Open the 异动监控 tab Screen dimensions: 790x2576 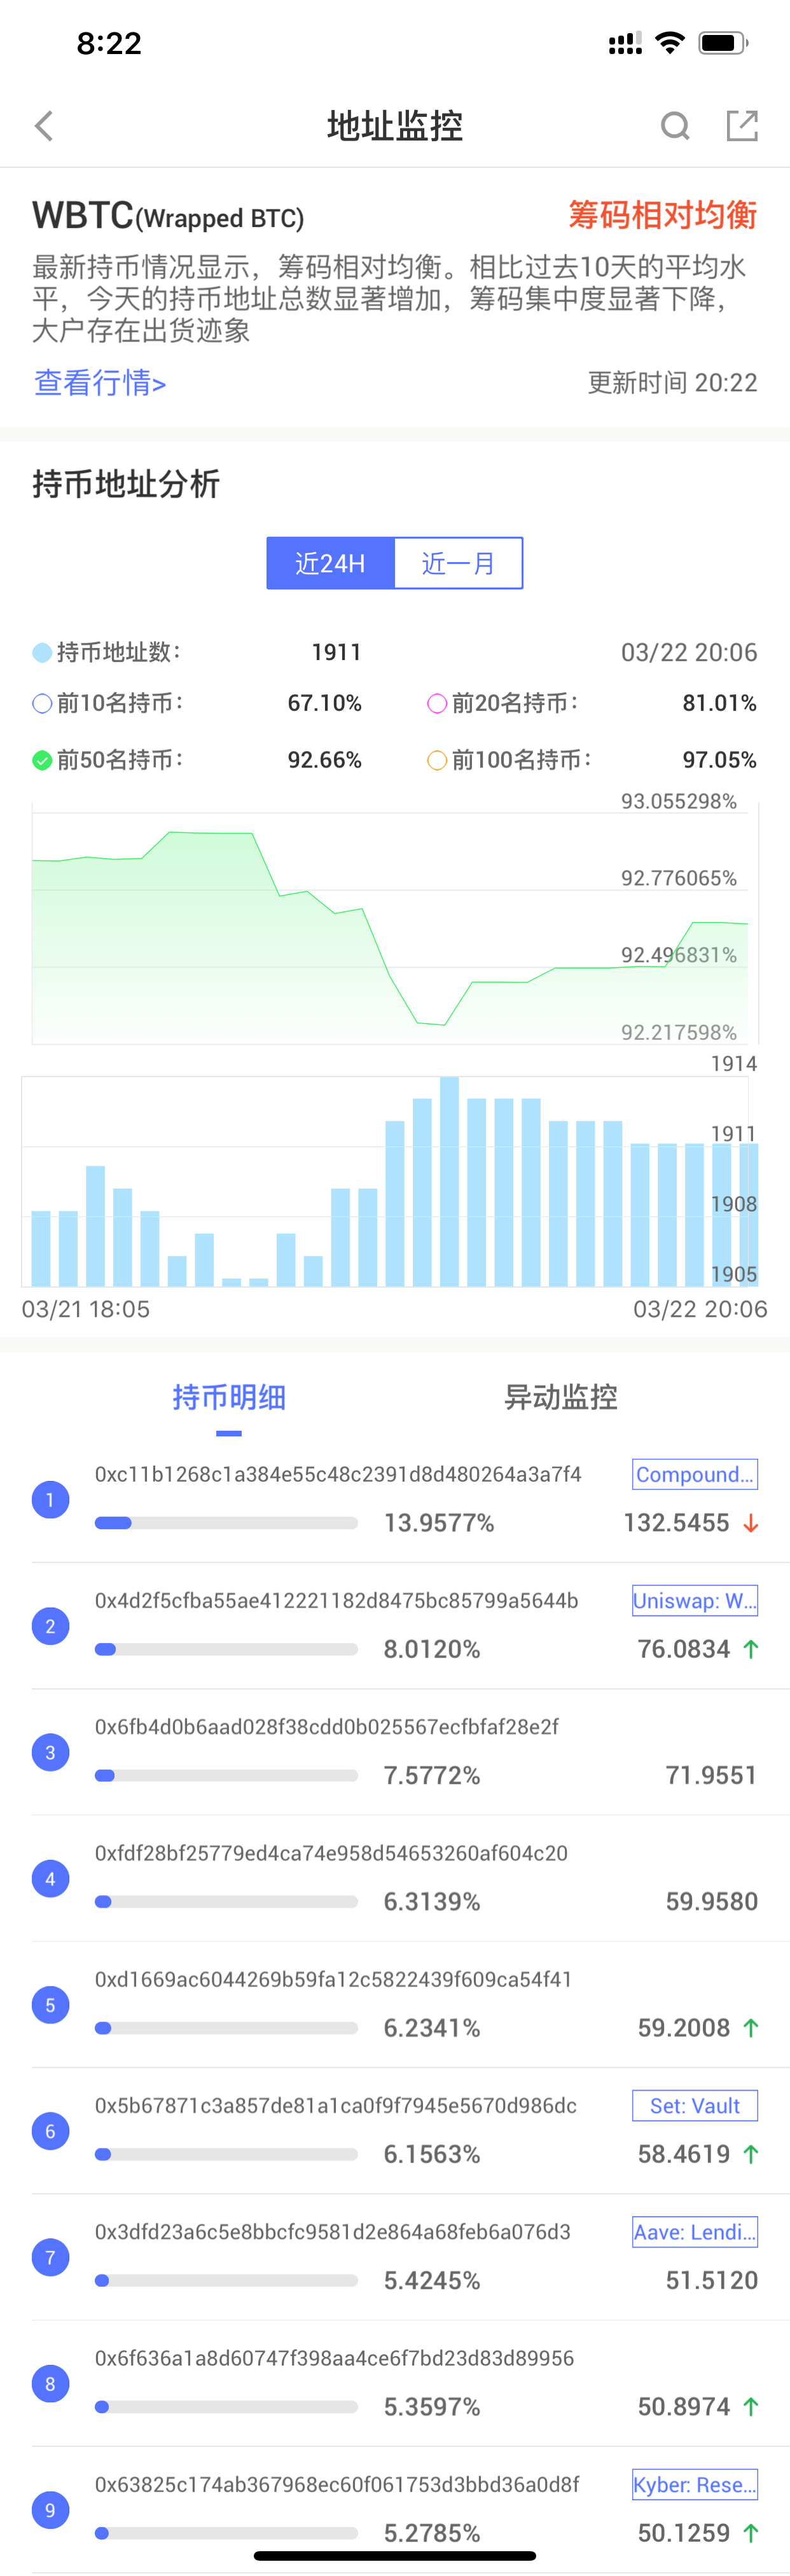point(560,1397)
